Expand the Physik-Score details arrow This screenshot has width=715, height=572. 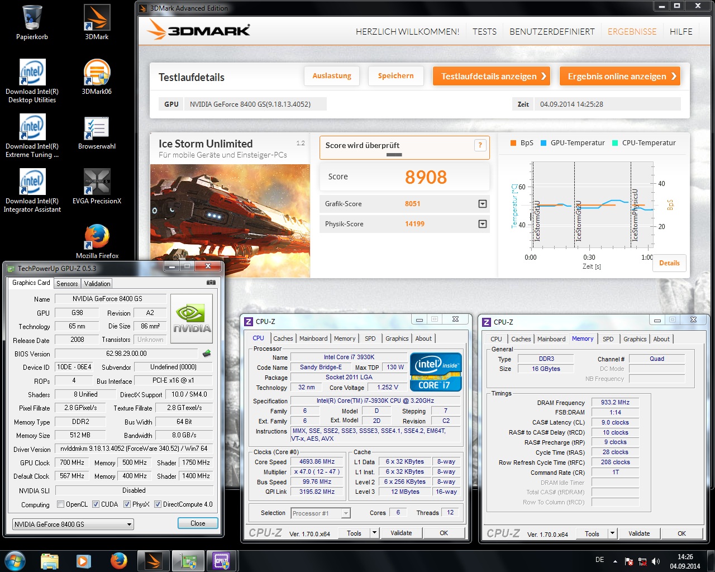point(482,224)
